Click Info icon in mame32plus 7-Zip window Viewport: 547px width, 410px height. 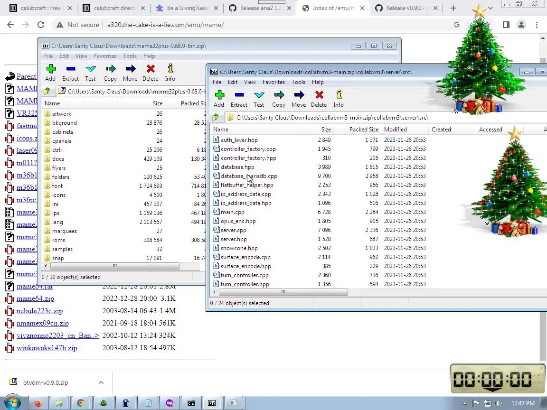(170, 69)
